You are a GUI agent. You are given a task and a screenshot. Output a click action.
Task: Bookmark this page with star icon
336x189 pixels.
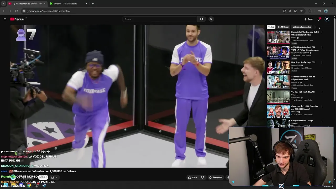(x=301, y=11)
